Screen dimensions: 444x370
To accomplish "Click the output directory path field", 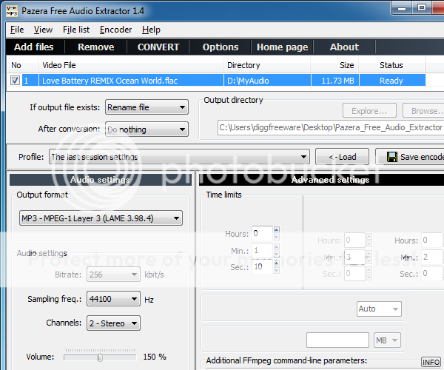I will pyautogui.click(x=331, y=128).
